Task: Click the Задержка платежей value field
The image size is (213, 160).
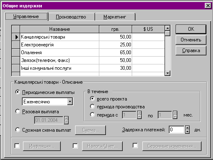Action: point(176,130)
